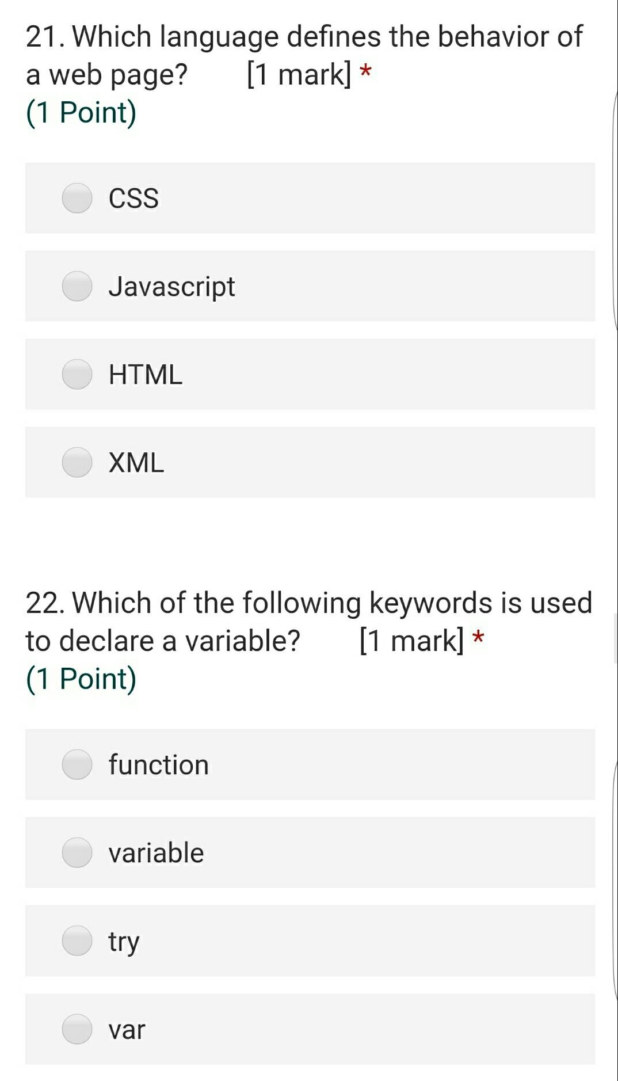Click the Javascript answer text
618x1081 pixels.
171,287
